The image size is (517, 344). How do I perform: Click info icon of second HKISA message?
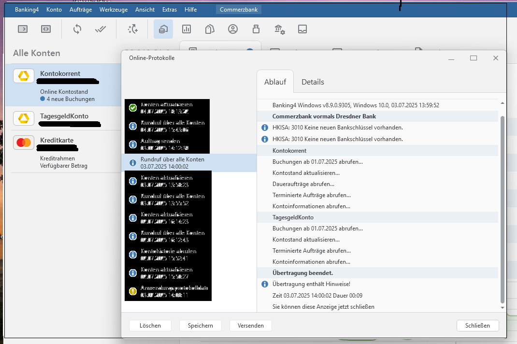point(264,139)
